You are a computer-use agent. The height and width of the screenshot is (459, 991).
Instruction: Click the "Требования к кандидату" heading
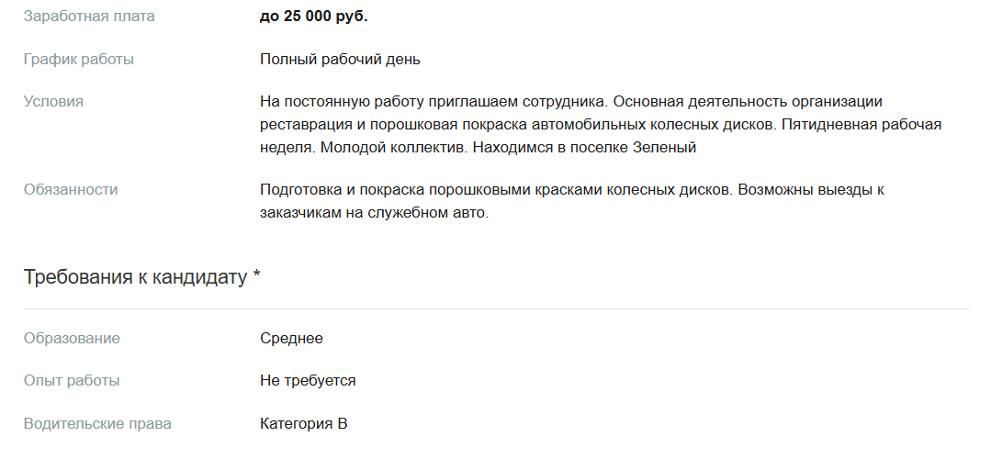click(x=135, y=277)
